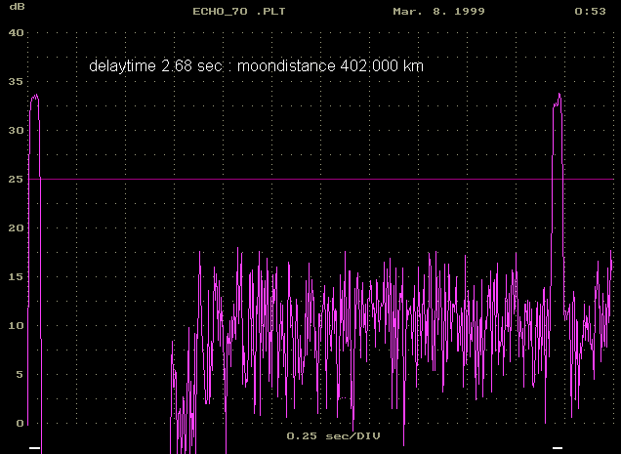Click the peak of the right echo pulse
The image size is (621, 454).
pyautogui.click(x=559, y=95)
